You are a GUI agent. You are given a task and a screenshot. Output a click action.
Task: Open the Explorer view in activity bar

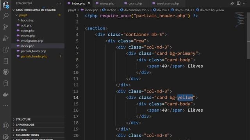[x=6, y=5]
